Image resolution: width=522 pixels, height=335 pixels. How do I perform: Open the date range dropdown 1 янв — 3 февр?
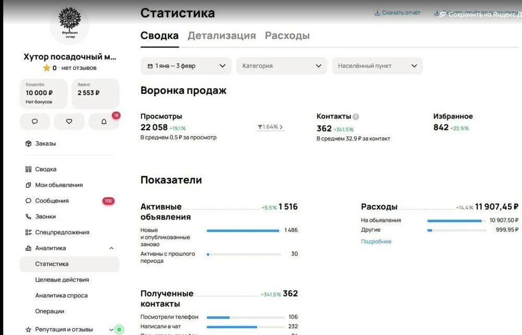click(186, 66)
